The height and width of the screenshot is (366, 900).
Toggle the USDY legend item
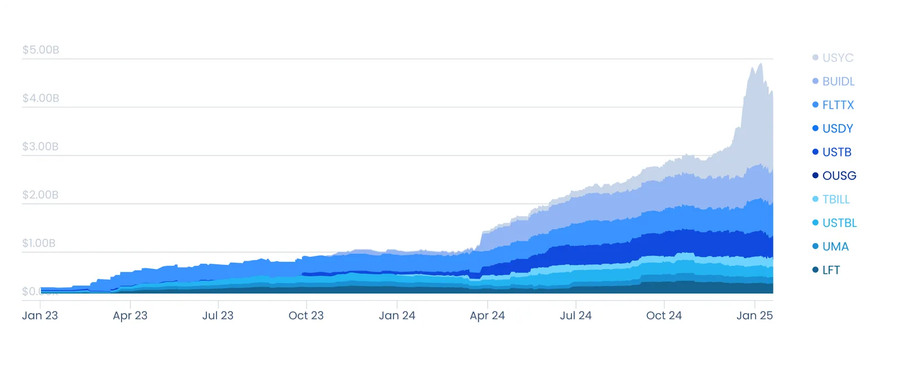pos(832,128)
